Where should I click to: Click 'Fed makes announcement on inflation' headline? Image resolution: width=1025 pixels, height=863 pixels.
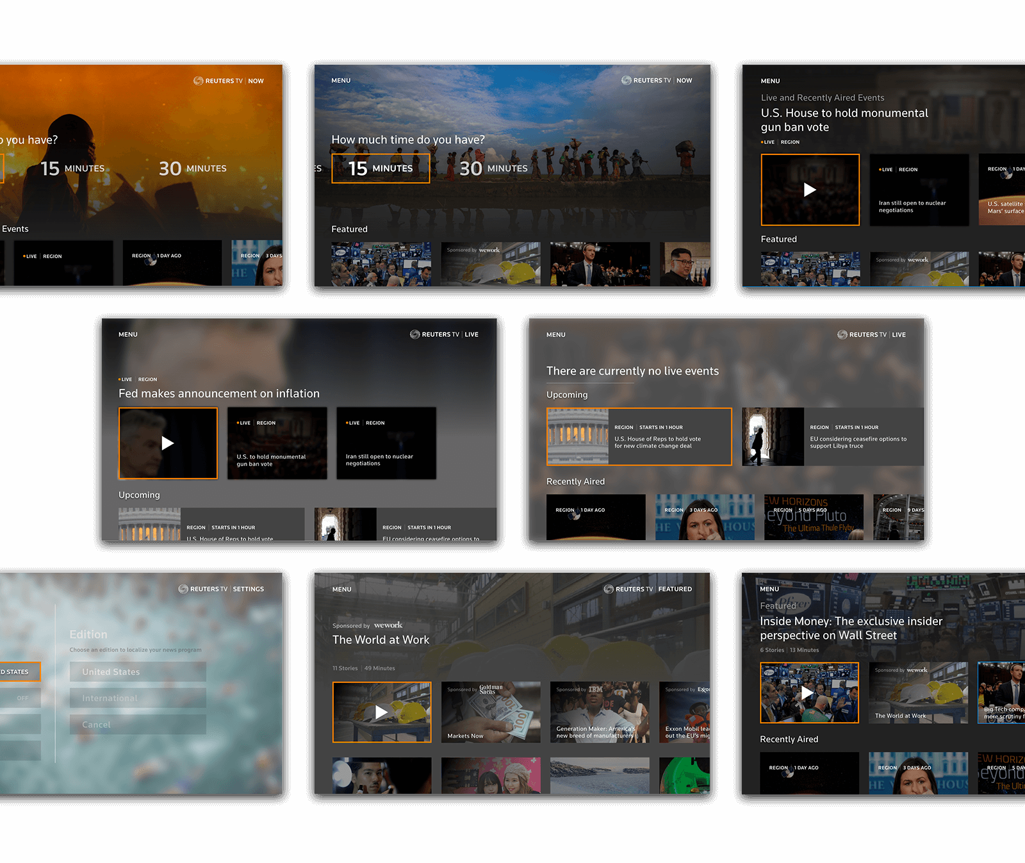(219, 393)
